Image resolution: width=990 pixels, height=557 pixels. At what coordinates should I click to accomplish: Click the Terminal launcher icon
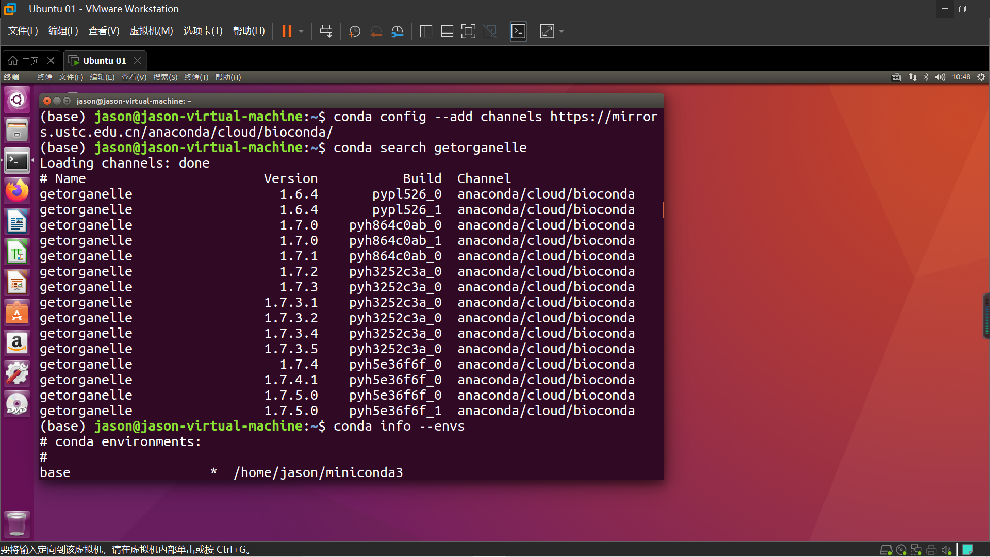[x=17, y=161]
